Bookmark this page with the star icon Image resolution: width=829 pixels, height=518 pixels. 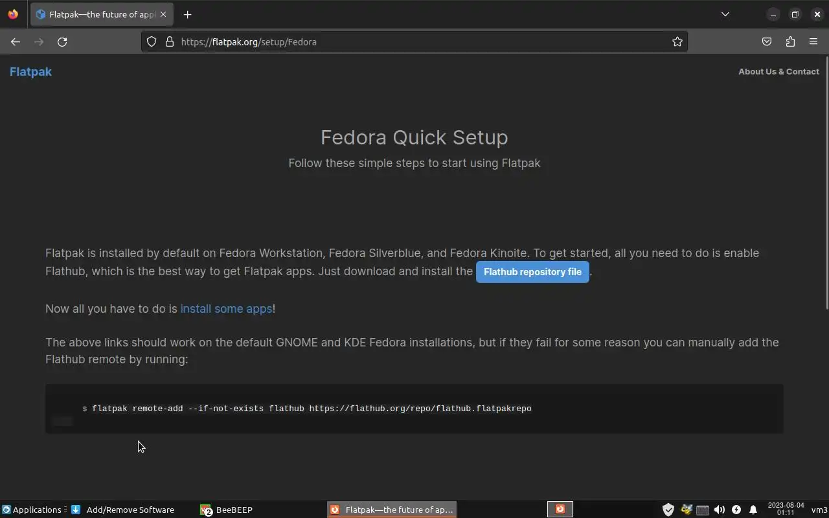(677, 41)
